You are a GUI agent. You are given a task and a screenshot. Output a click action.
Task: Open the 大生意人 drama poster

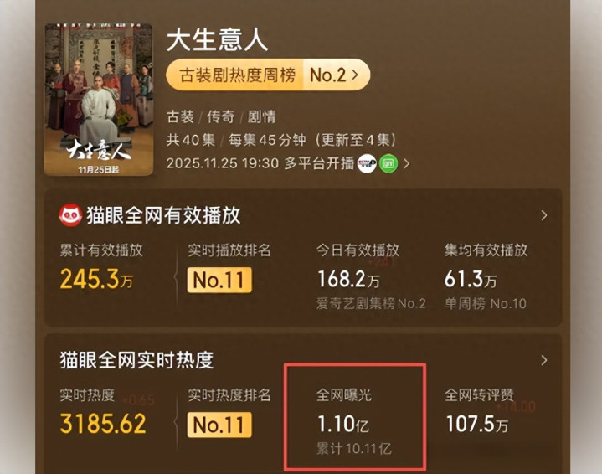click(x=99, y=100)
